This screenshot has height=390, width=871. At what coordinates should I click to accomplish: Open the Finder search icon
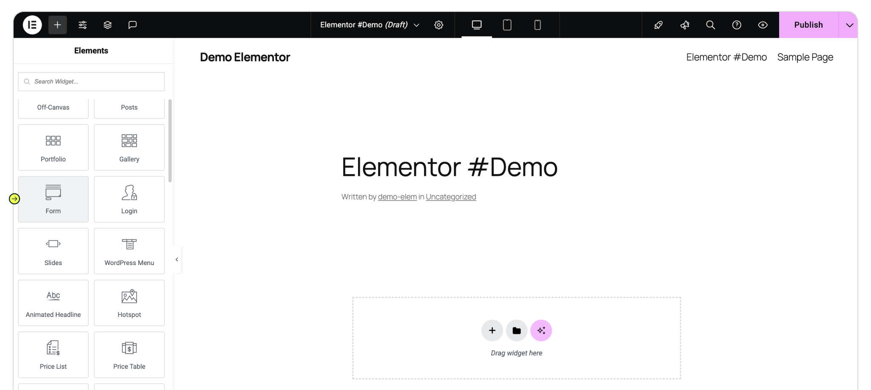(711, 25)
